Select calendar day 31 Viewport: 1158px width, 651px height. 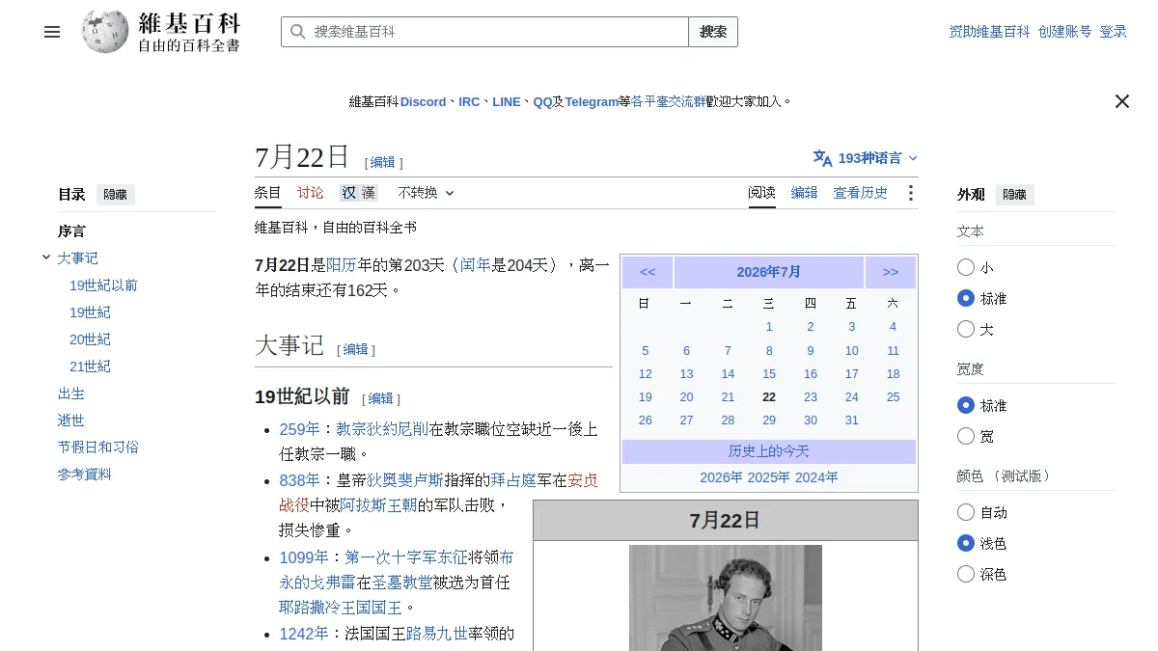click(851, 420)
